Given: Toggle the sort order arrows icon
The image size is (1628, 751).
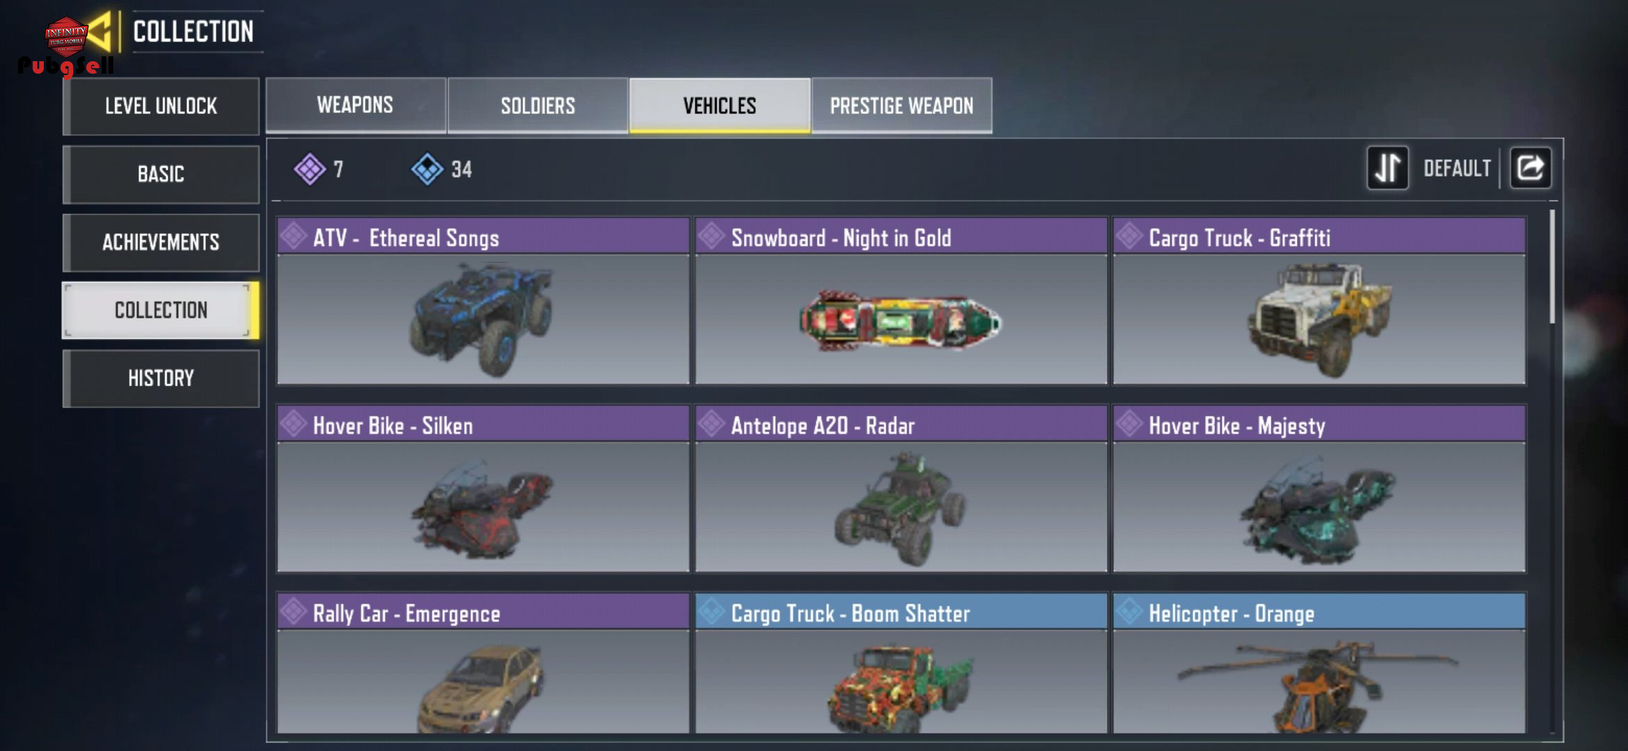Looking at the screenshot, I should (x=1387, y=168).
